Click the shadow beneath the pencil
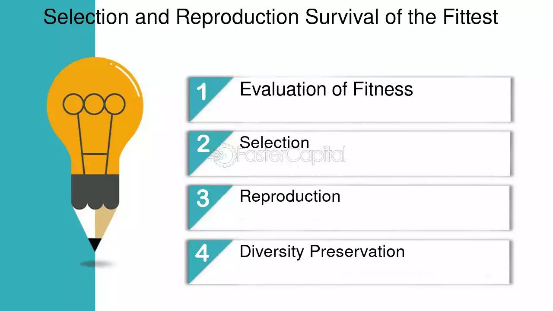Viewport: 553px width, 311px height. click(x=97, y=263)
